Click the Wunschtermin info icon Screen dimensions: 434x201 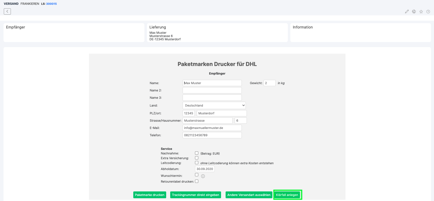pos(203,176)
